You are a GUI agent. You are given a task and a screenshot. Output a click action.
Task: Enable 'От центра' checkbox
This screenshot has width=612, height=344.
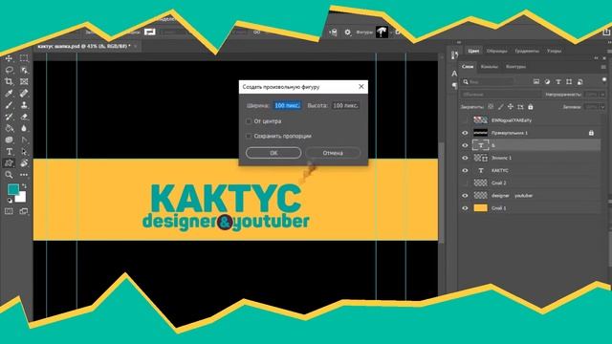tap(249, 121)
